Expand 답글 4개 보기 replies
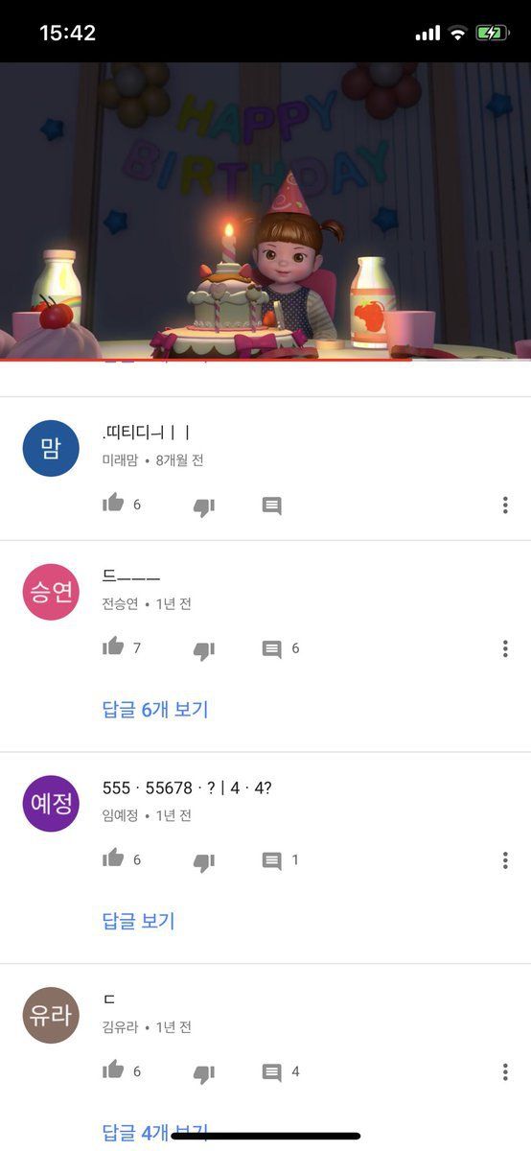 point(155,1133)
